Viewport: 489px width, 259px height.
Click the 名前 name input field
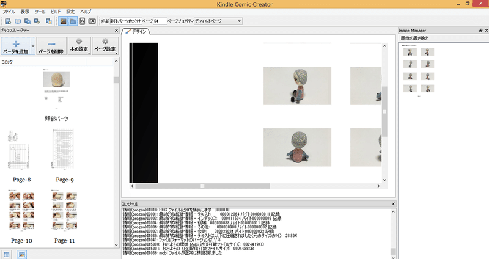point(126,21)
